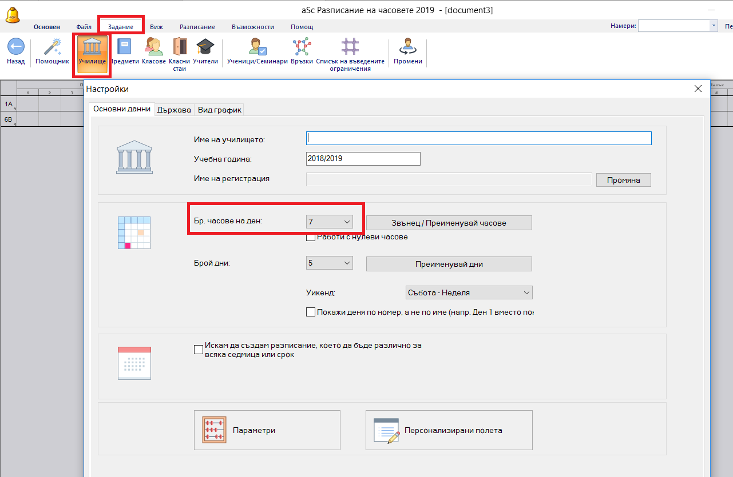Toggle Покажи деня по номер checkbox
Screen dimensions: 733x477
pyautogui.click(x=311, y=312)
